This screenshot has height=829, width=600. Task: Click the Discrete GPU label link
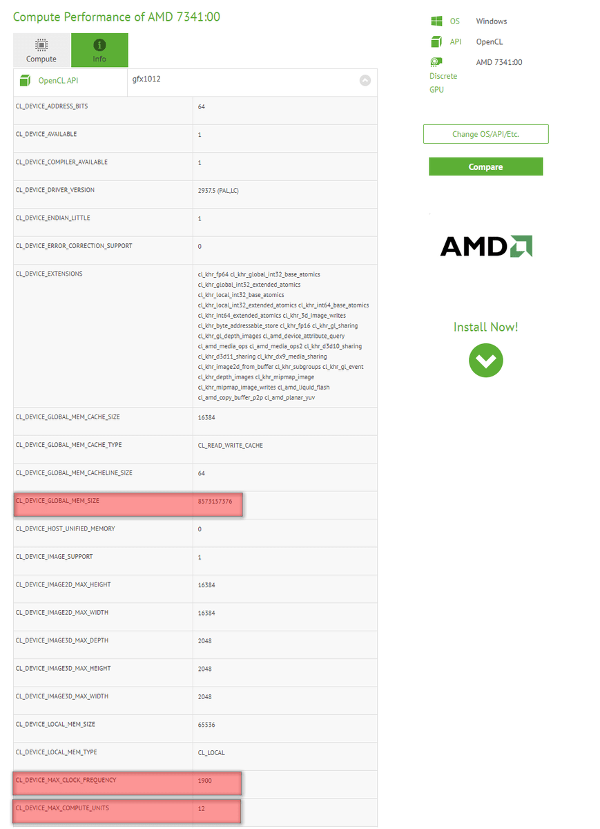point(443,83)
